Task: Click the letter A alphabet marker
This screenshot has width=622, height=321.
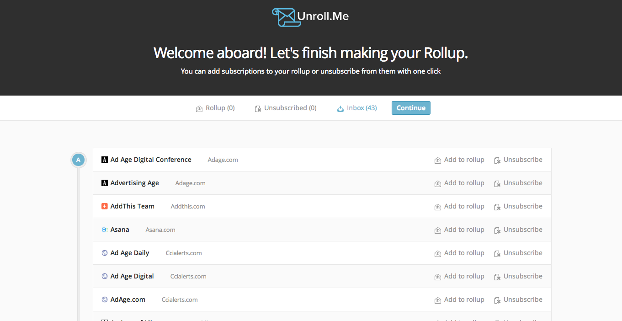Action: pyautogui.click(x=78, y=160)
